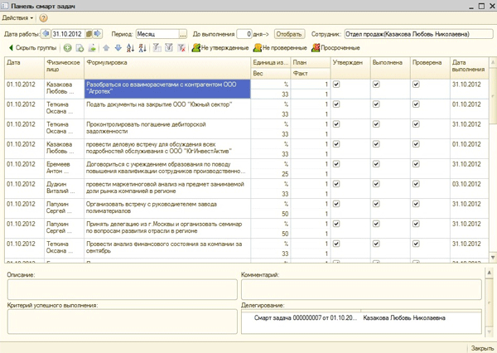Image resolution: width=497 pixels, height=353 pixels.
Task: Click the Дата выполнения column header
Action: coord(470,68)
